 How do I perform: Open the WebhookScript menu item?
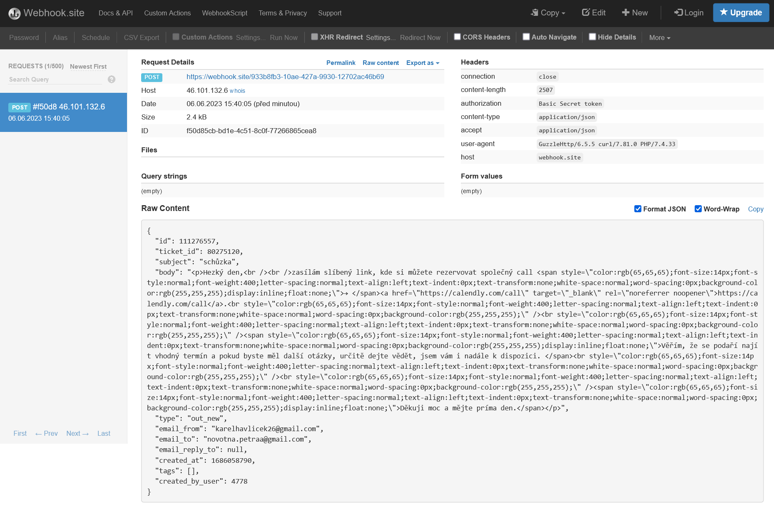(224, 13)
